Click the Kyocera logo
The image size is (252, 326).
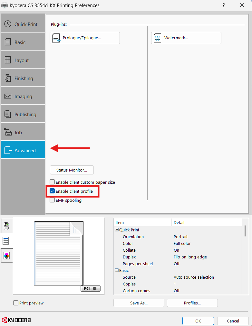[x=16, y=320]
